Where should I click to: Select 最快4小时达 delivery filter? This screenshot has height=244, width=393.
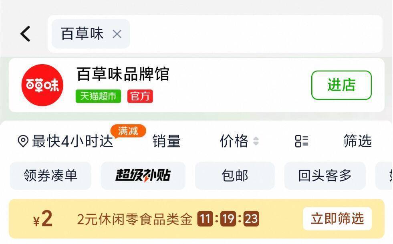point(72,141)
